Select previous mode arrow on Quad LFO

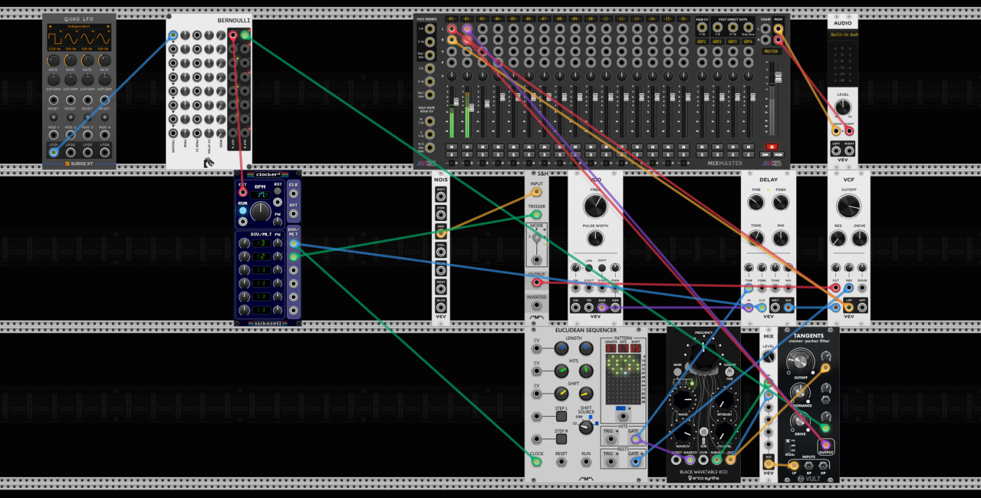click(x=50, y=26)
